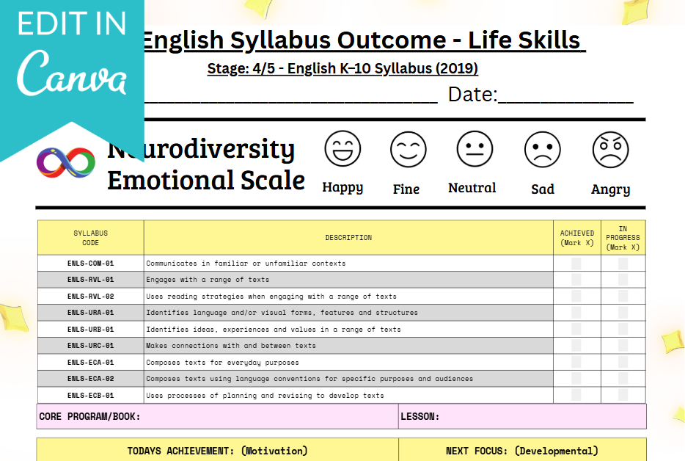This screenshot has width=685, height=461.
Task: Click 'Identifies language and/or visual forms' description
Action: [282, 312]
